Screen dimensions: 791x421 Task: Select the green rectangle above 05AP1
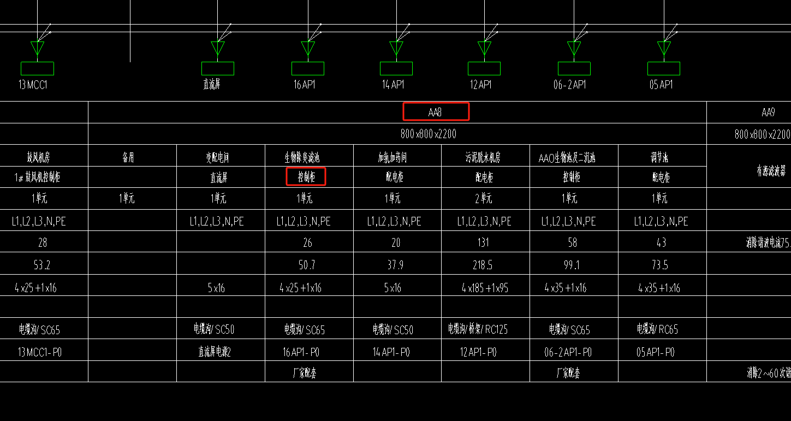point(664,68)
